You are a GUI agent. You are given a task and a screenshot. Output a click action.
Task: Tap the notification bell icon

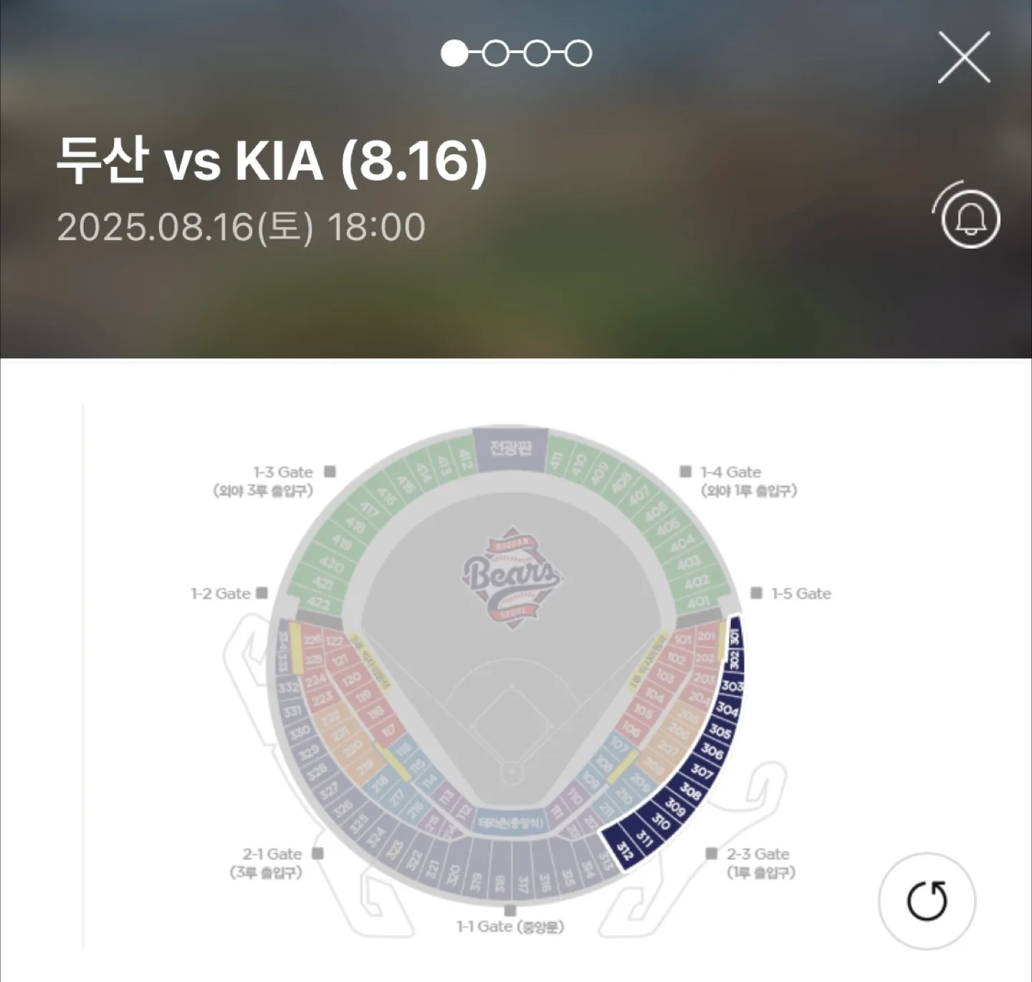click(970, 218)
